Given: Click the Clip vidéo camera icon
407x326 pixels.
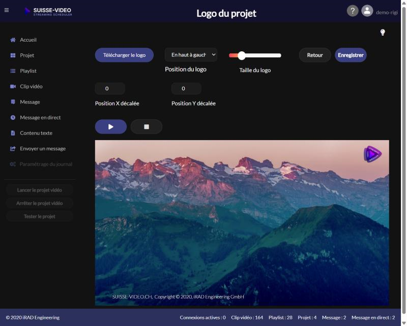Looking at the screenshot, I should (13, 86).
